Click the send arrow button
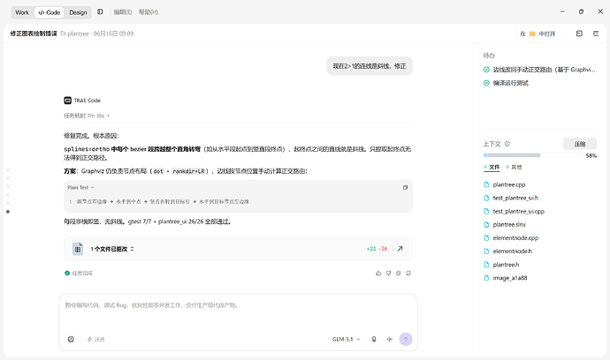The width and height of the screenshot is (610, 360). click(x=406, y=340)
